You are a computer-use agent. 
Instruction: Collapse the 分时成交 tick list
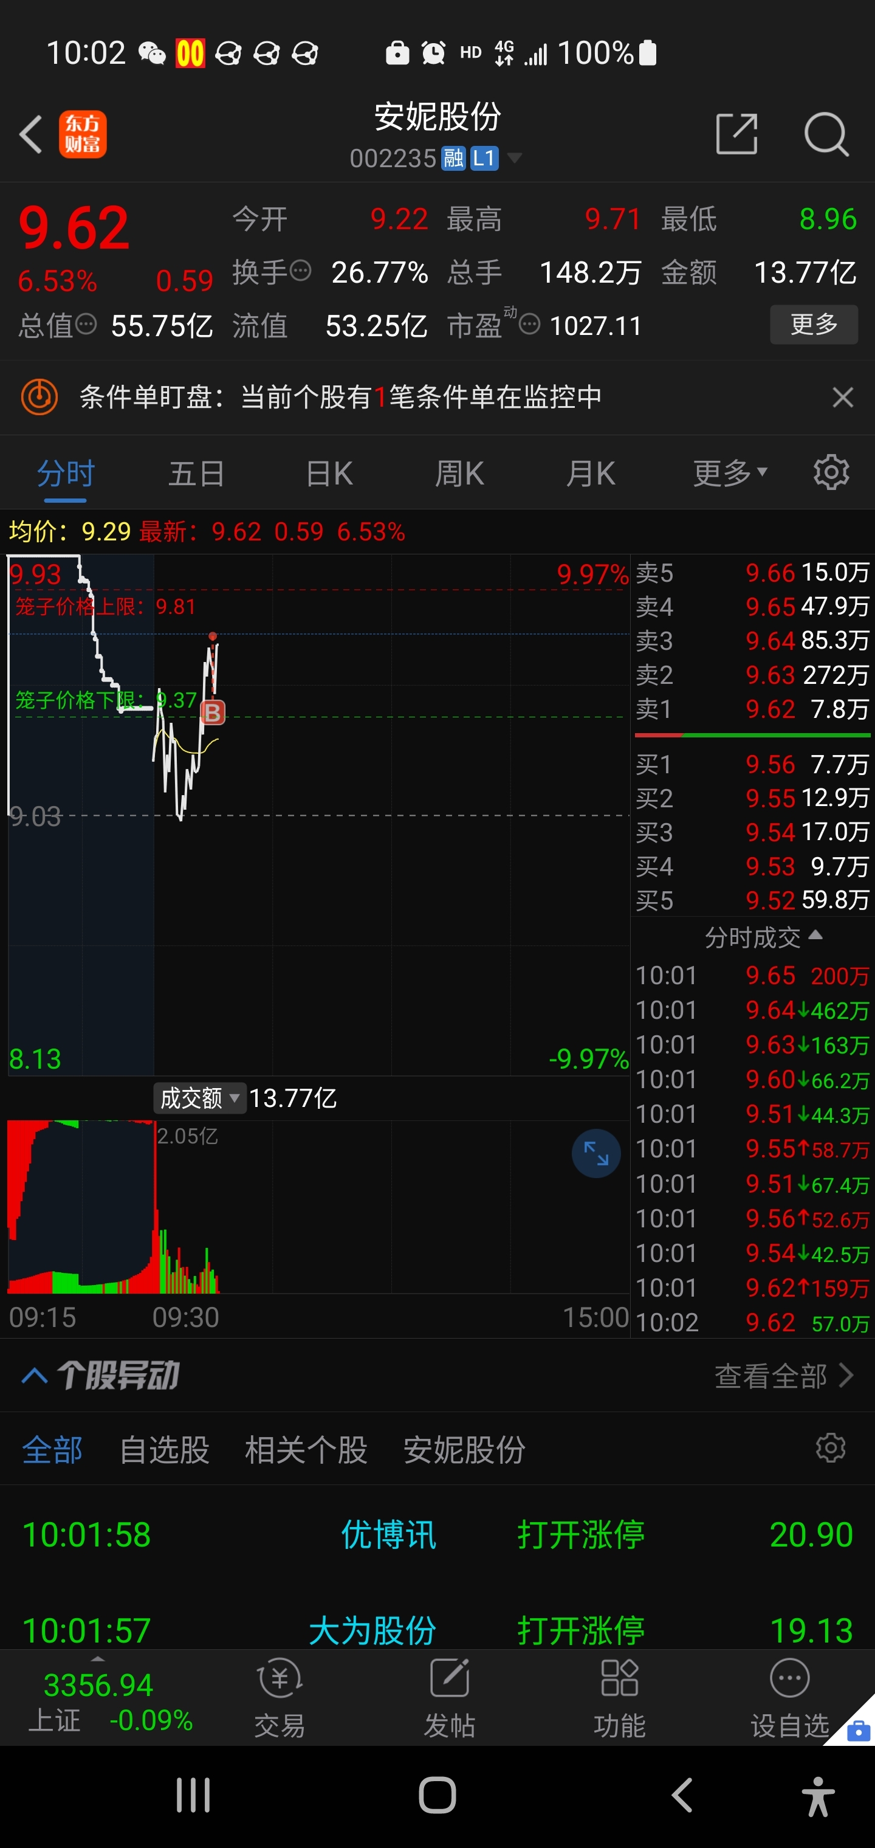[763, 936]
